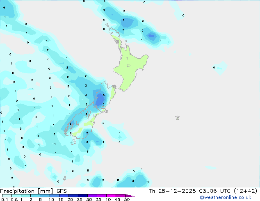Choose the 40–45 mm magenta swatch
This screenshot has height=201, width=260.
coord(111,196)
